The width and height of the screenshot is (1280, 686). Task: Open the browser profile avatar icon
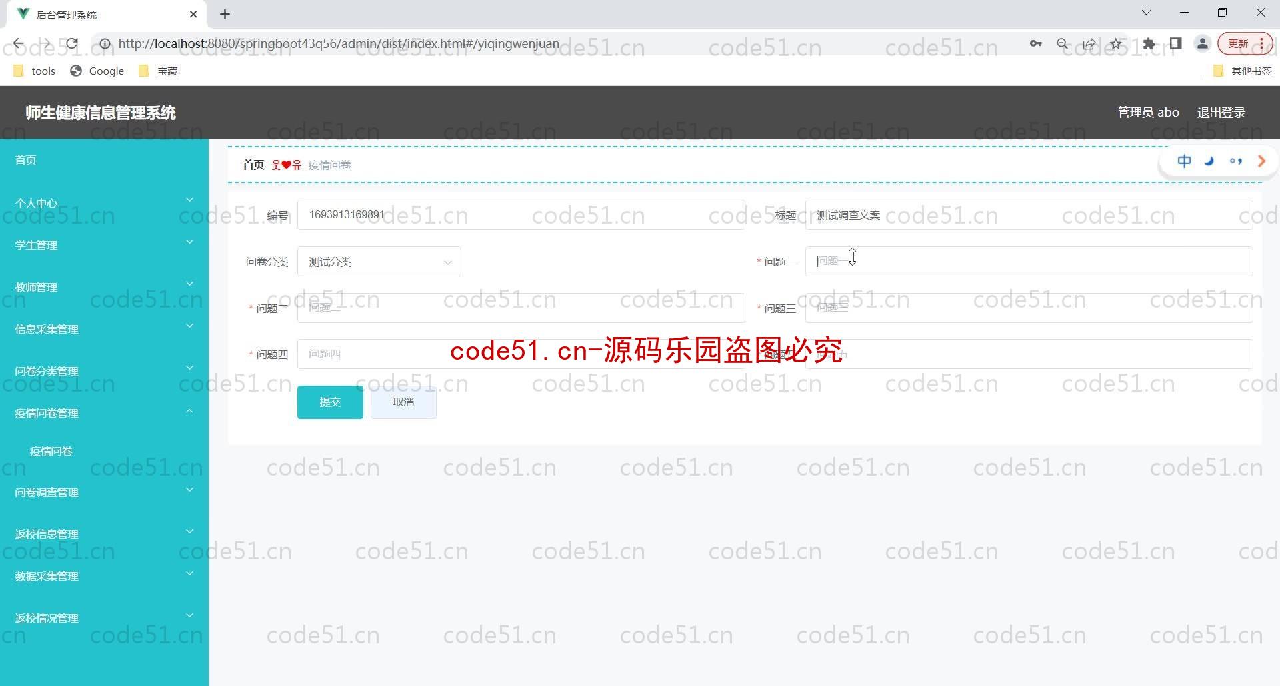1202,44
